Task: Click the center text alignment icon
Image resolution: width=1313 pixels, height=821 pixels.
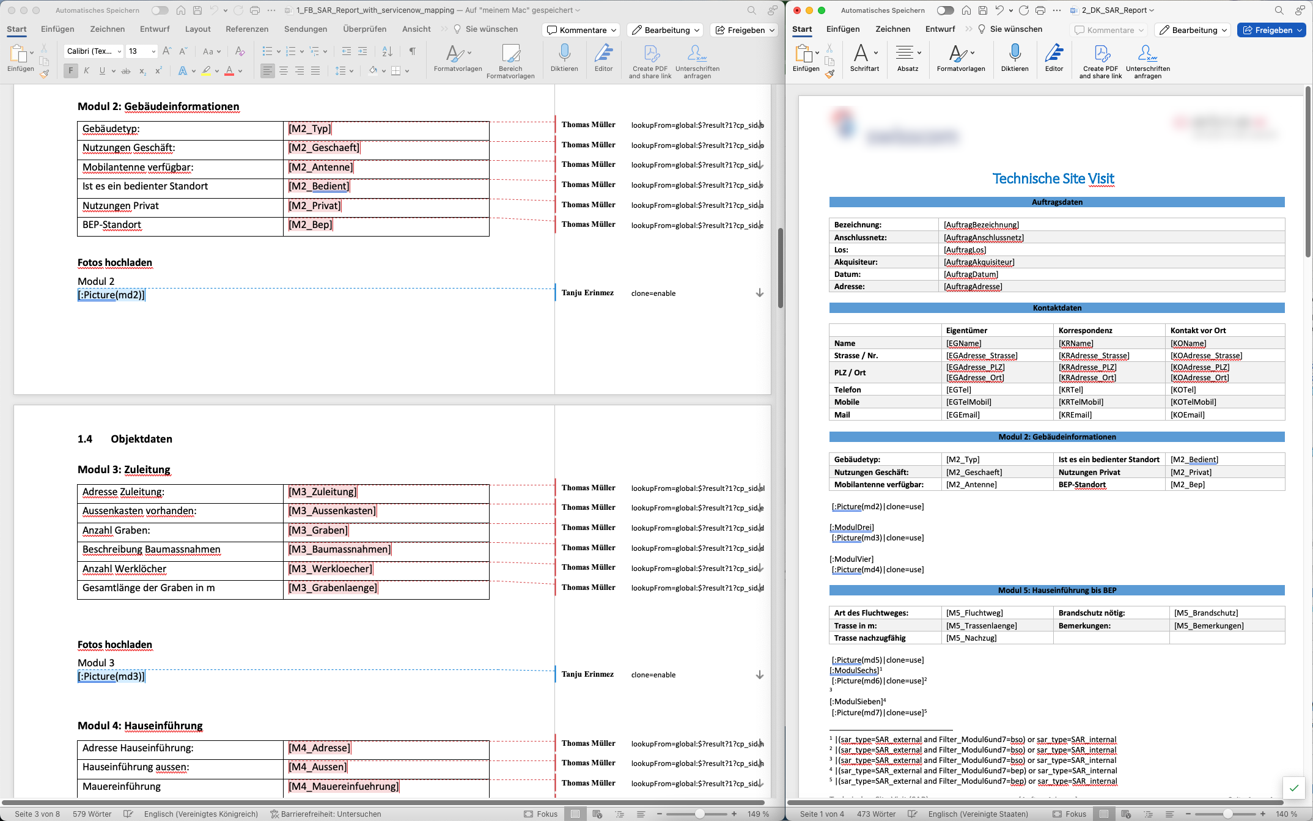Action: [x=284, y=71]
